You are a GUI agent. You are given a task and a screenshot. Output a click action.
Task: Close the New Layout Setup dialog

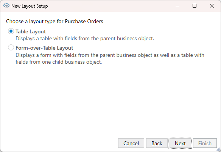pos(212,6)
